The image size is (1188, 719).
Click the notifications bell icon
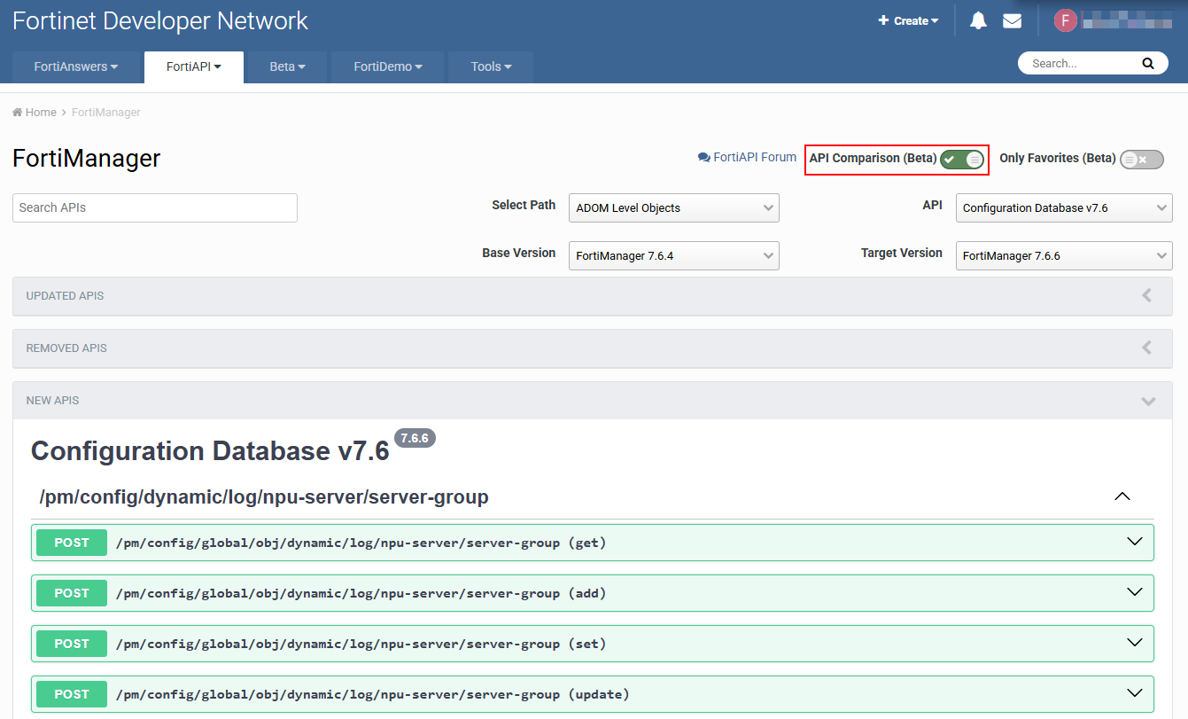tap(978, 20)
